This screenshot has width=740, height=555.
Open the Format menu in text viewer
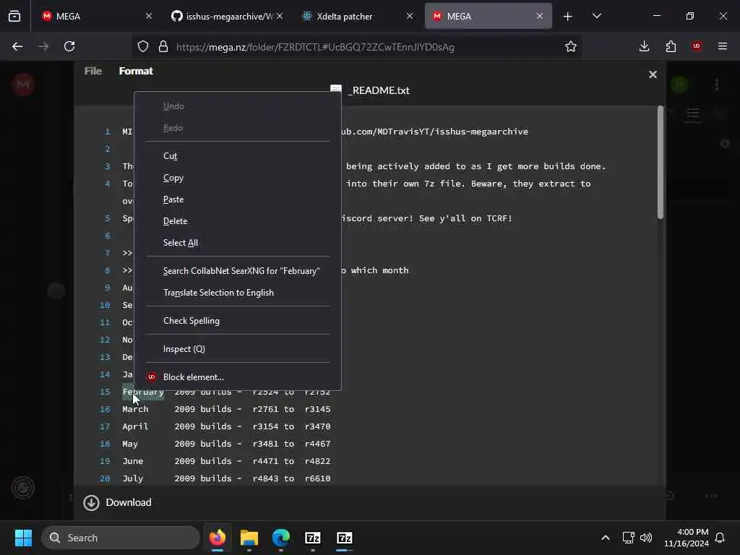click(136, 71)
